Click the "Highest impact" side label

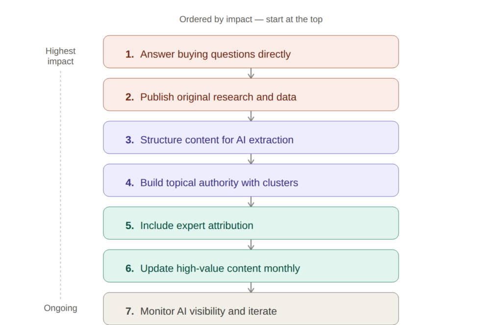click(60, 56)
